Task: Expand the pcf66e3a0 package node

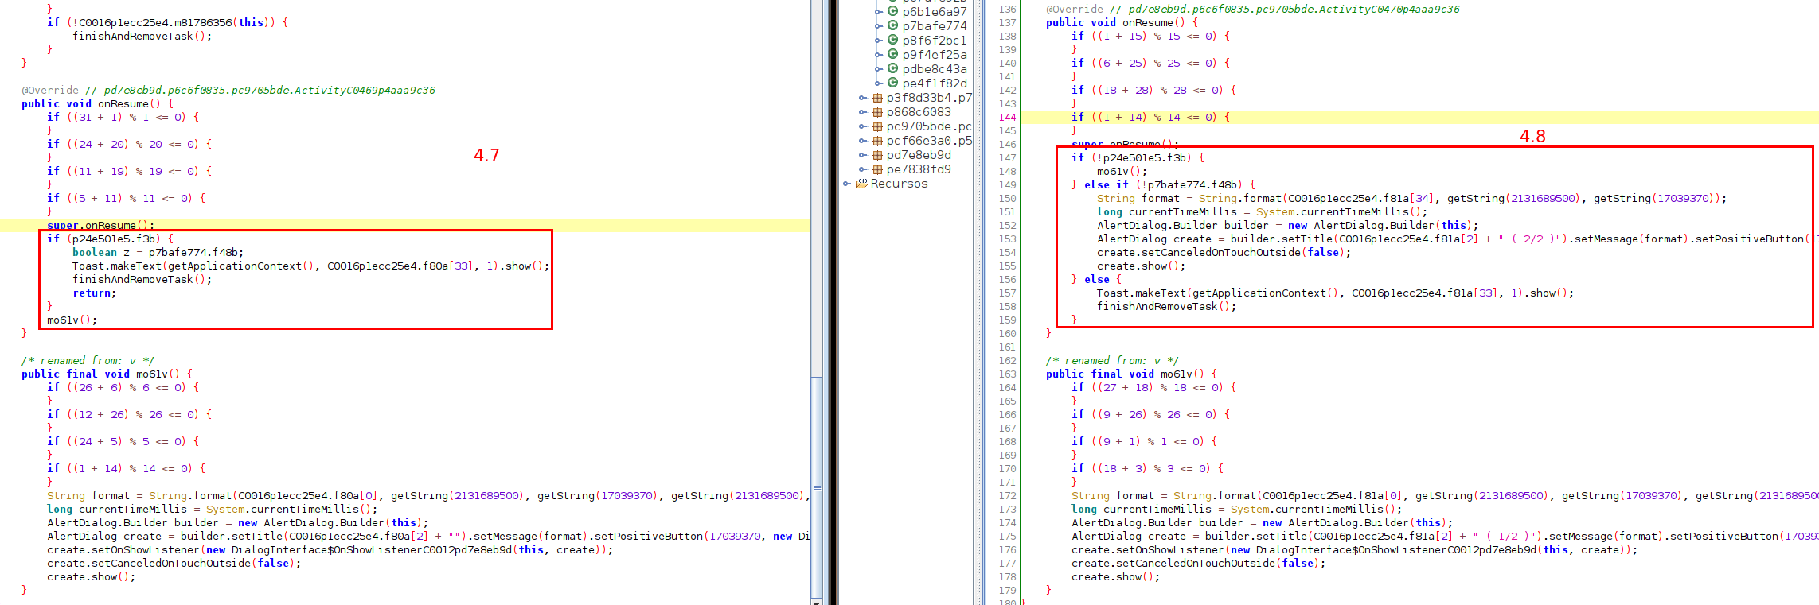Action: [863, 141]
